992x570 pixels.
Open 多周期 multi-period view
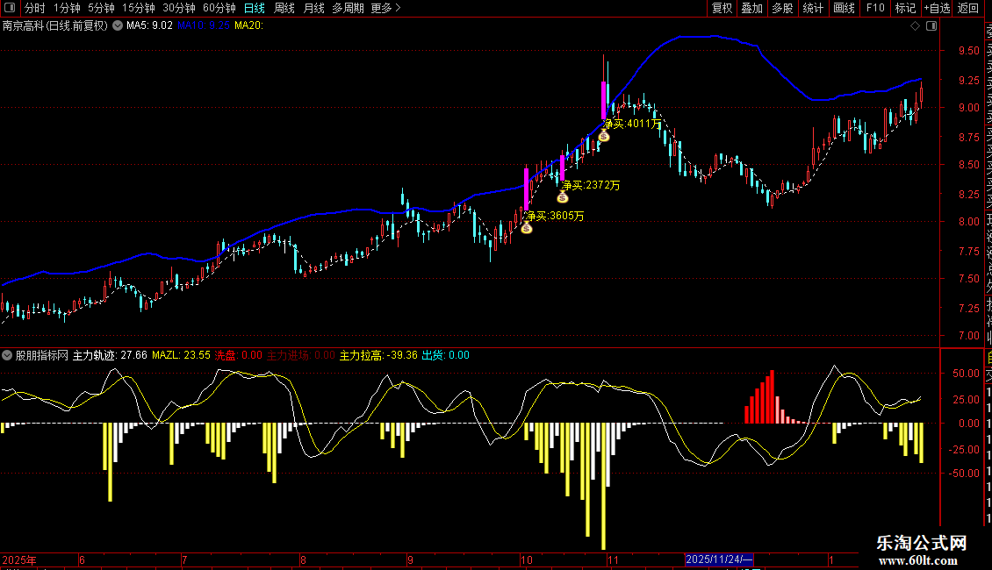348,8
